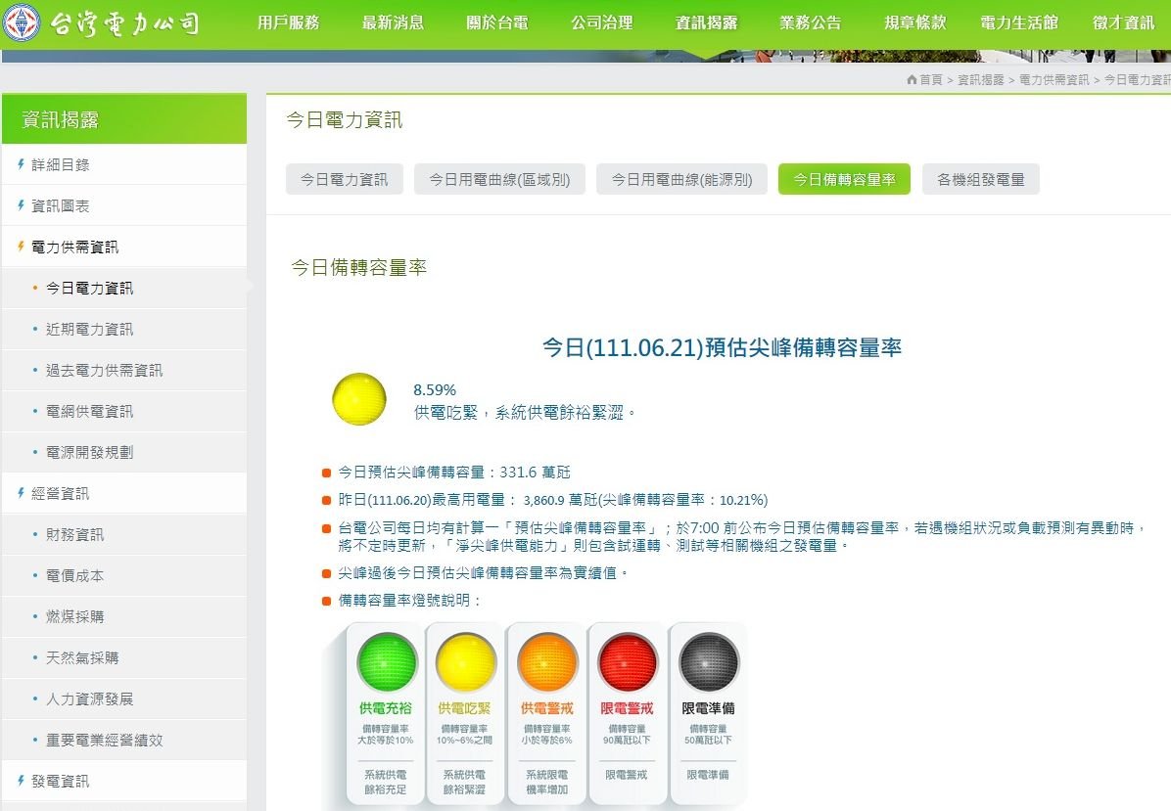The width and height of the screenshot is (1171, 811).
Task: Open 資訊圖表 in the sidebar
Action: click(x=124, y=205)
